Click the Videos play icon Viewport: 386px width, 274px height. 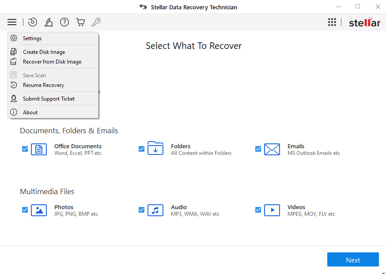(272, 210)
